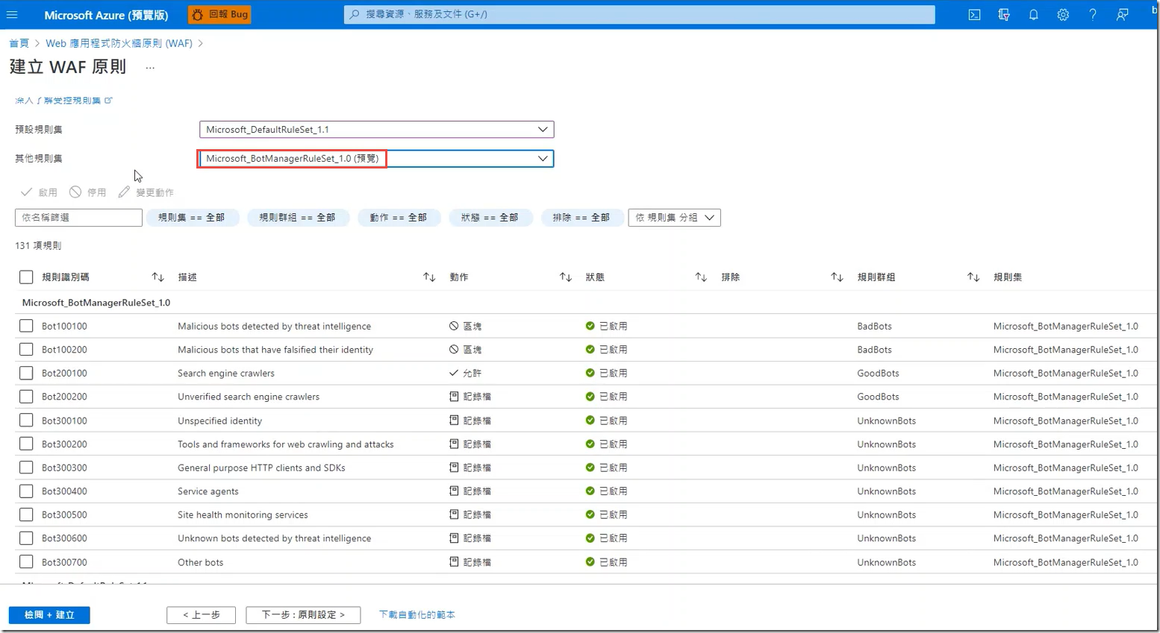Sort by 規則群組 column arrows

coord(973,277)
